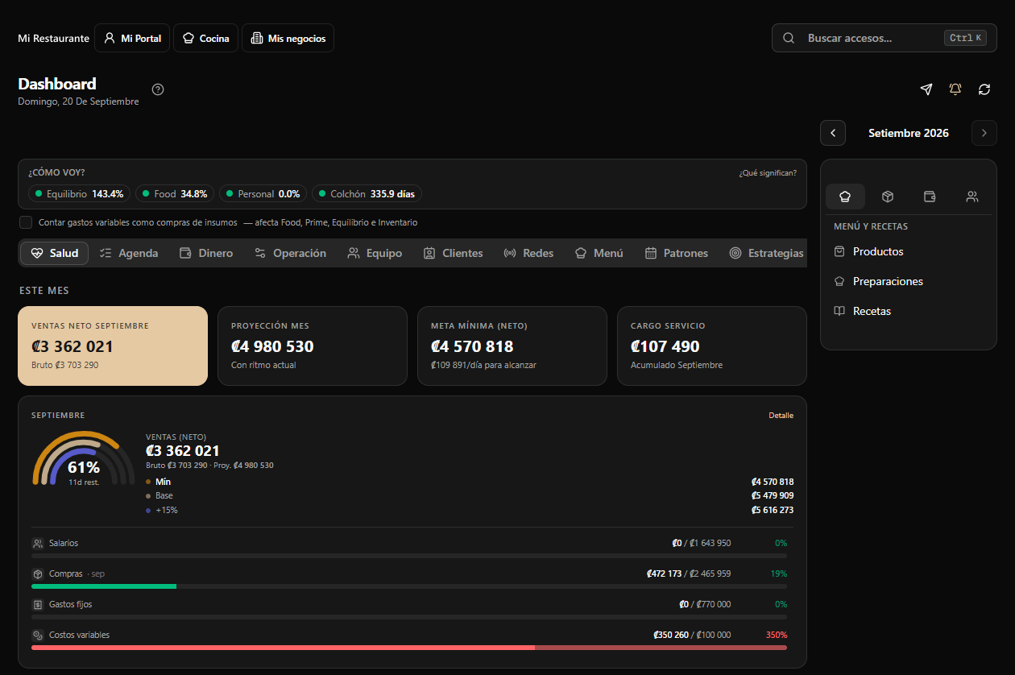Click the Gastos fijos row icon

[38, 605]
